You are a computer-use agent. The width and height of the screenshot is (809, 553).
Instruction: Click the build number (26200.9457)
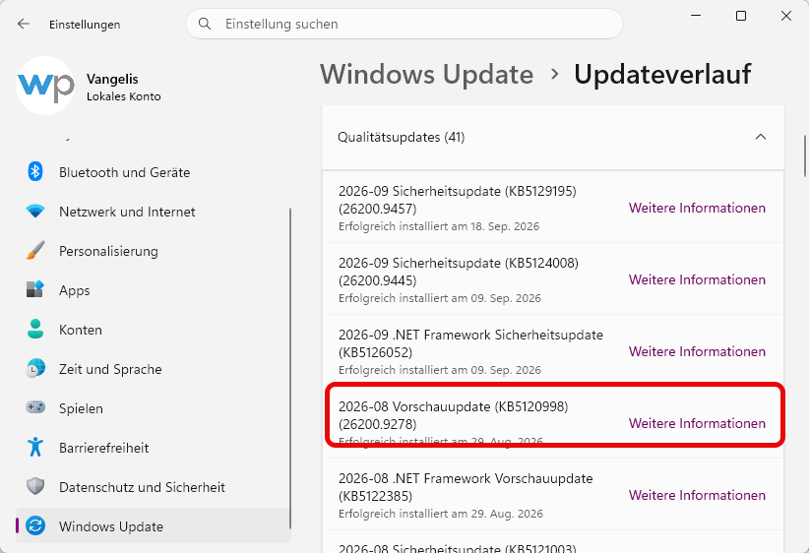pos(377,209)
